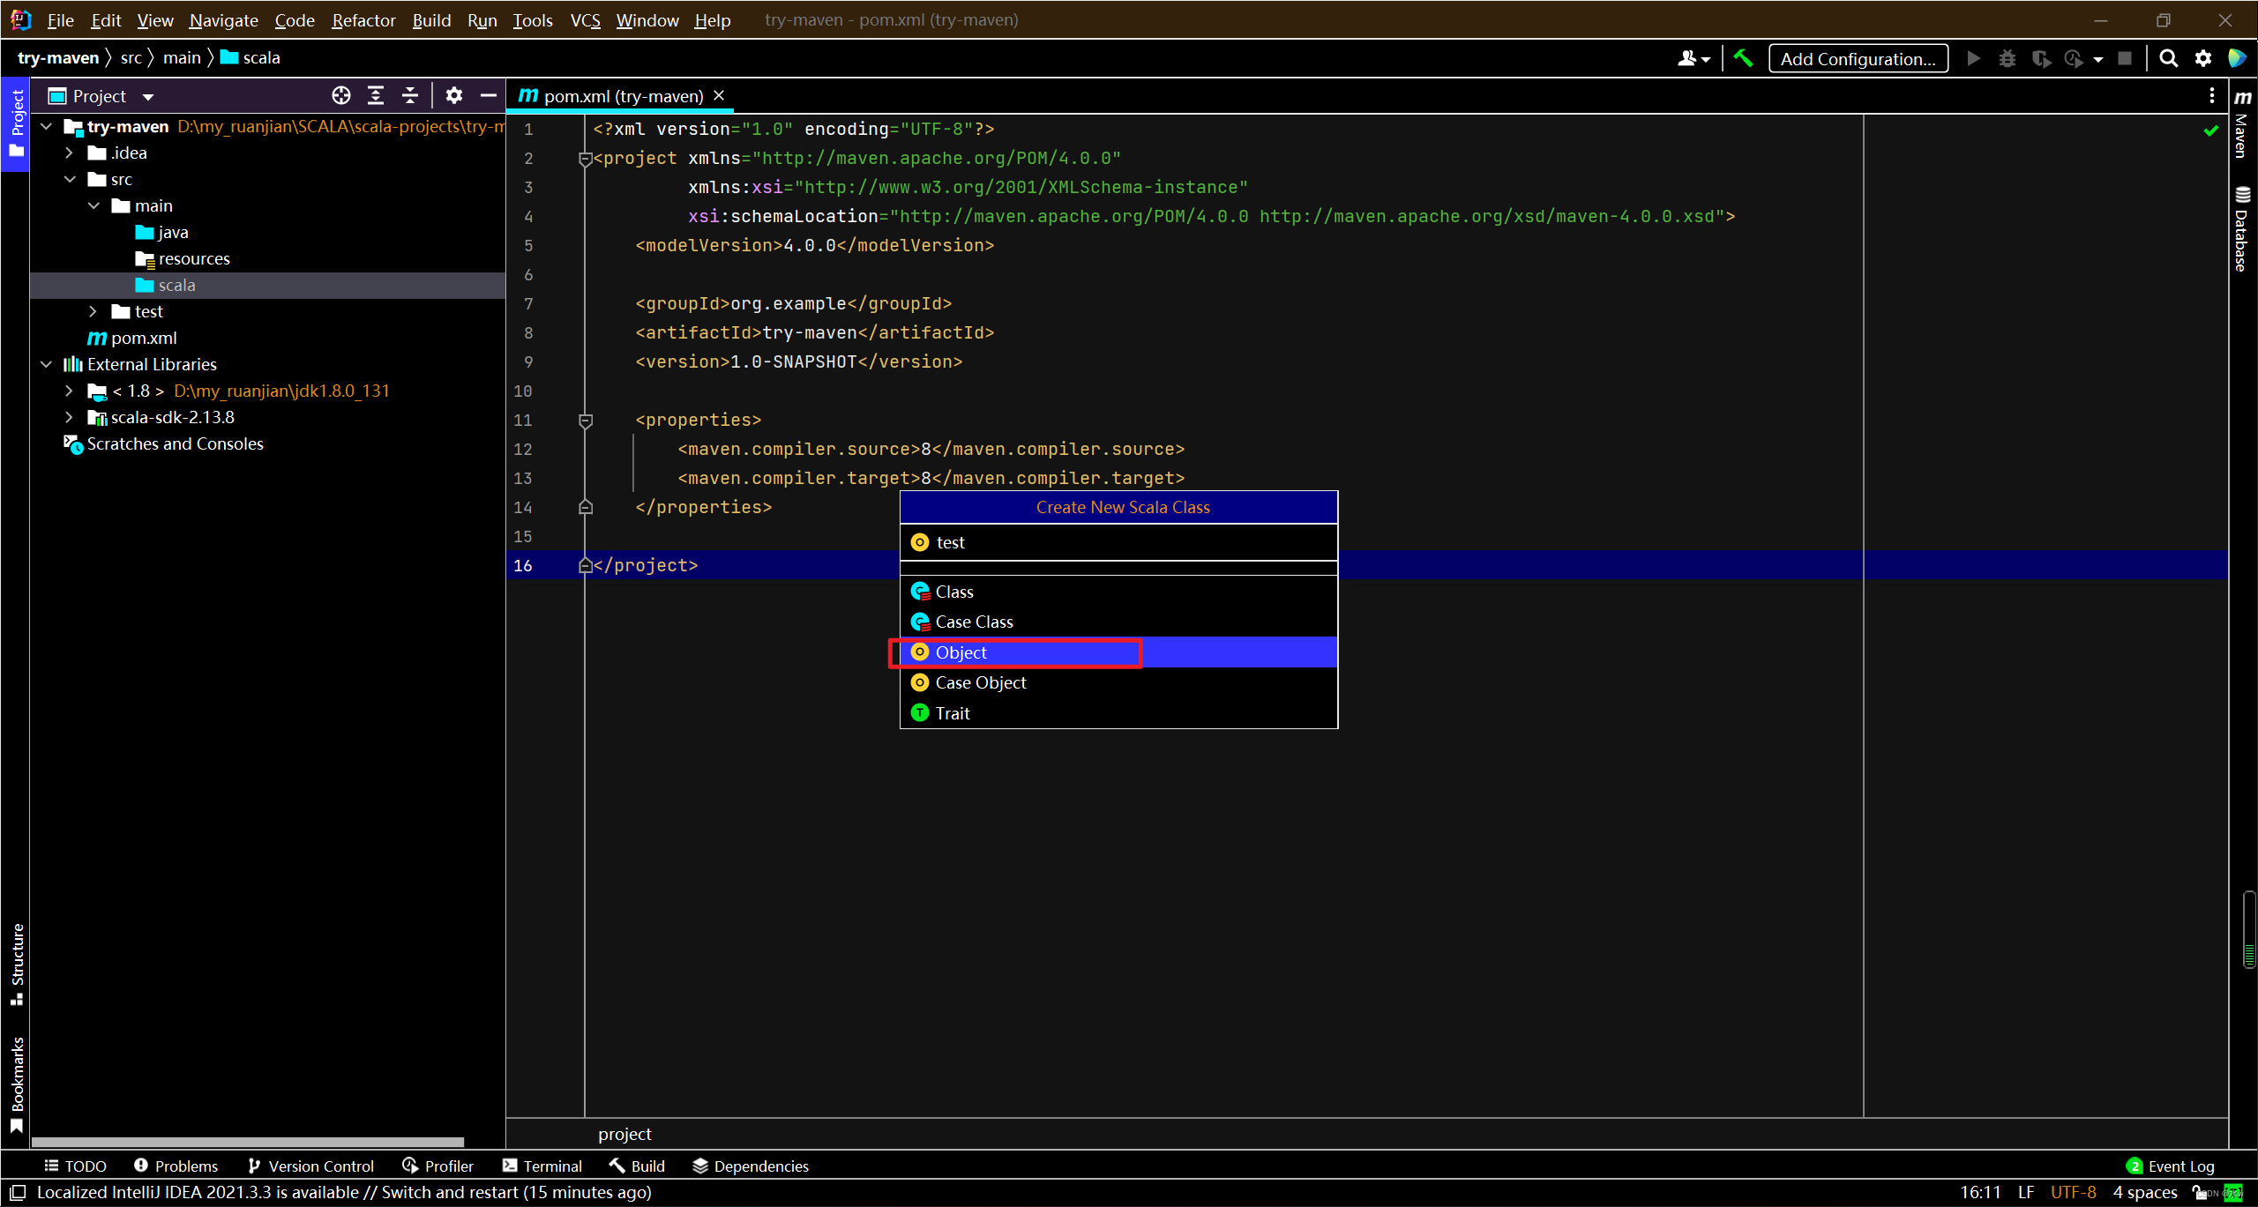Image resolution: width=2258 pixels, height=1207 pixels.
Task: Hide the Project panel with minus icon
Action: (x=488, y=95)
